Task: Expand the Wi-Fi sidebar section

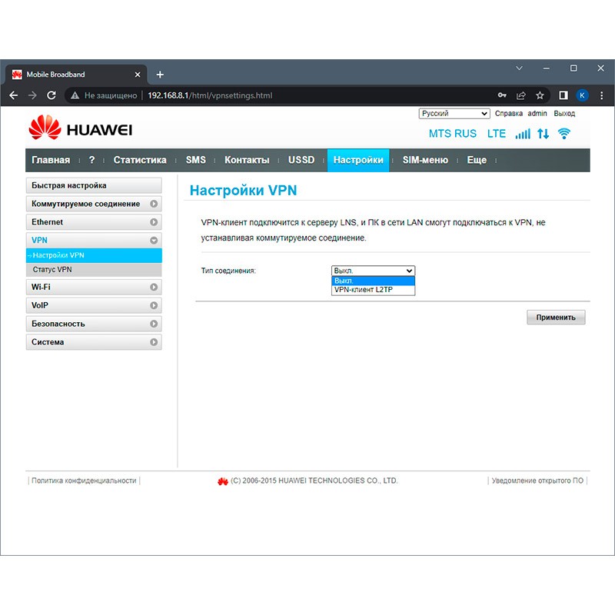Action: (94, 287)
